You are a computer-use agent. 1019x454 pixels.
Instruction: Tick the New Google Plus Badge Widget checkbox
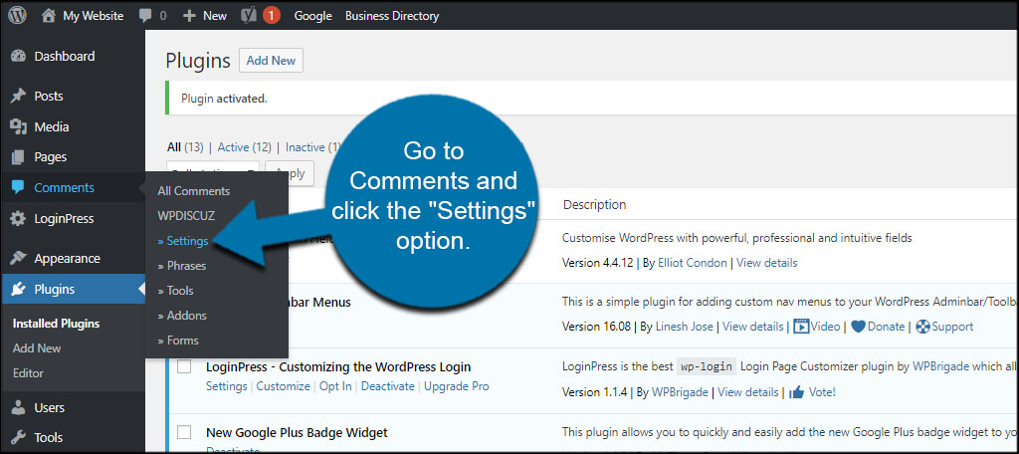[184, 432]
